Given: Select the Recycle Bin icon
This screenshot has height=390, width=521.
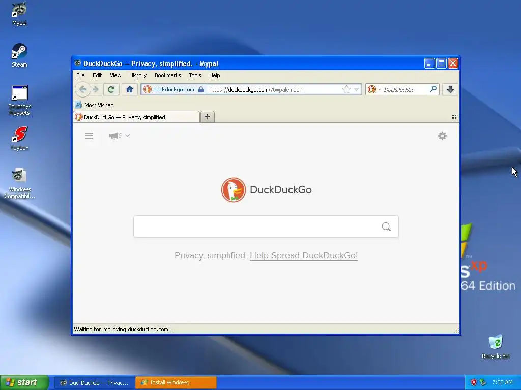Looking at the screenshot, I should pos(496,347).
